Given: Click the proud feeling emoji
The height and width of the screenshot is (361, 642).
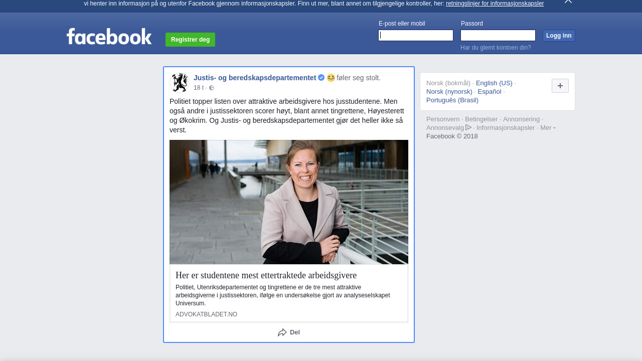Looking at the screenshot, I should 331,78.
